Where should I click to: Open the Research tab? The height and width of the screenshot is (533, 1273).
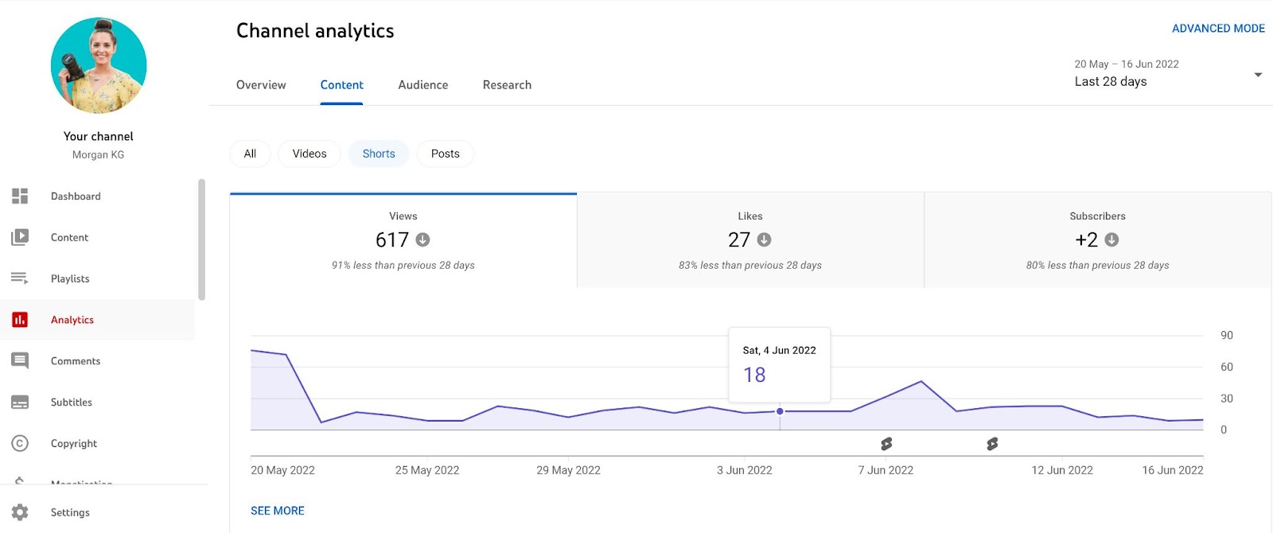point(507,85)
